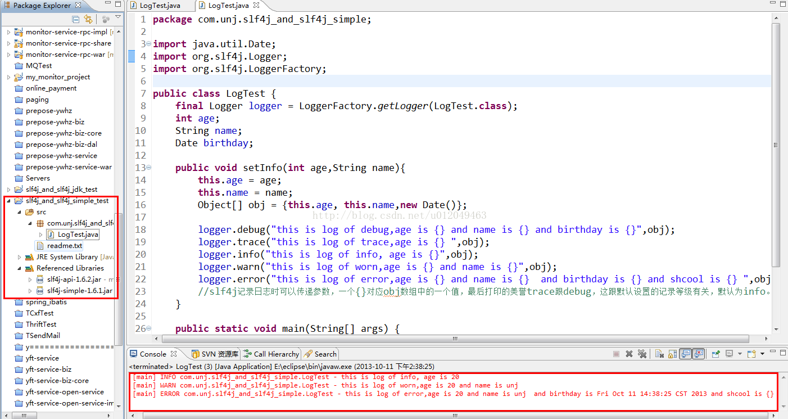Maximize the Console panel
Image resolution: width=788 pixels, height=419 pixels.
tap(782, 352)
